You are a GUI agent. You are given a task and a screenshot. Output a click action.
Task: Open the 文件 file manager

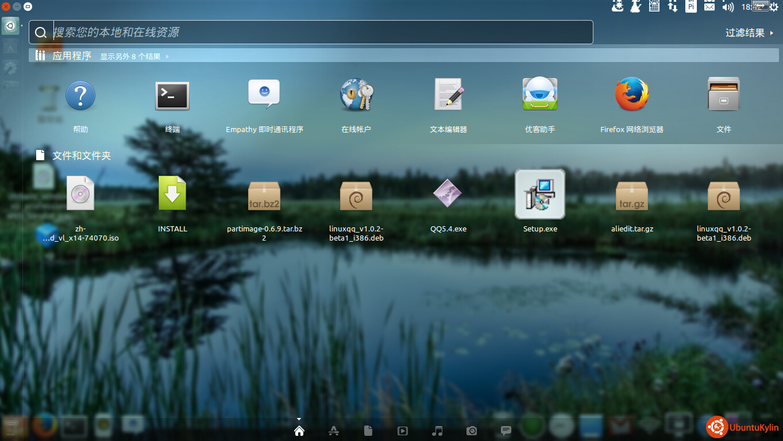(x=724, y=95)
